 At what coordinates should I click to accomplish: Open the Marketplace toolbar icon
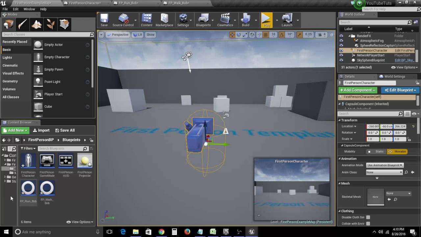(164, 20)
